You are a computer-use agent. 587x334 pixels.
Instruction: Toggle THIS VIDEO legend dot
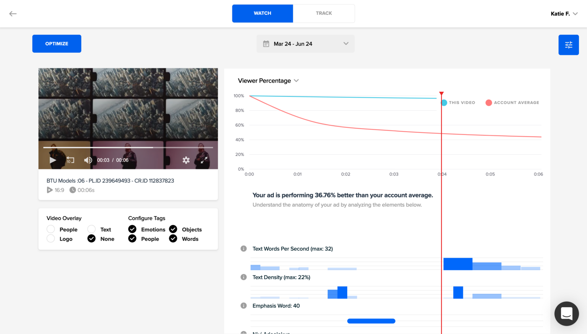point(444,103)
